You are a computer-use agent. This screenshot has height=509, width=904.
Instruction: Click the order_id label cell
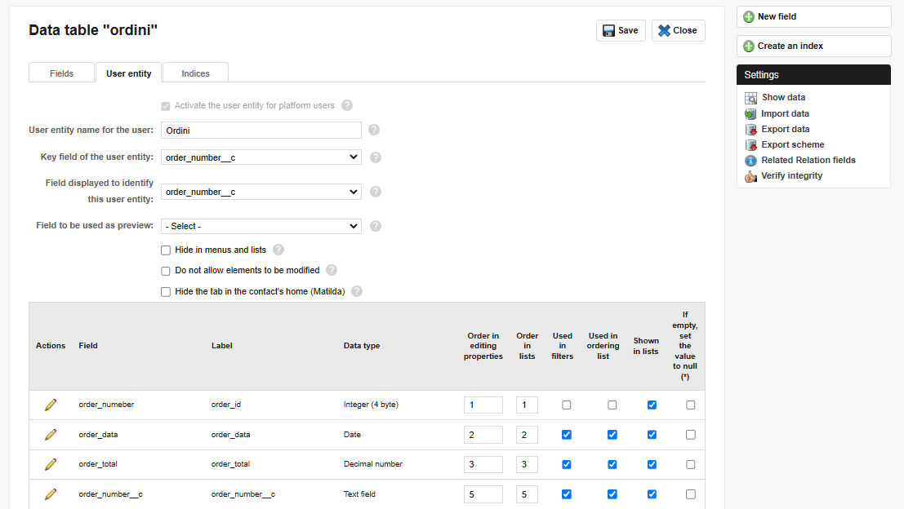tap(226, 405)
